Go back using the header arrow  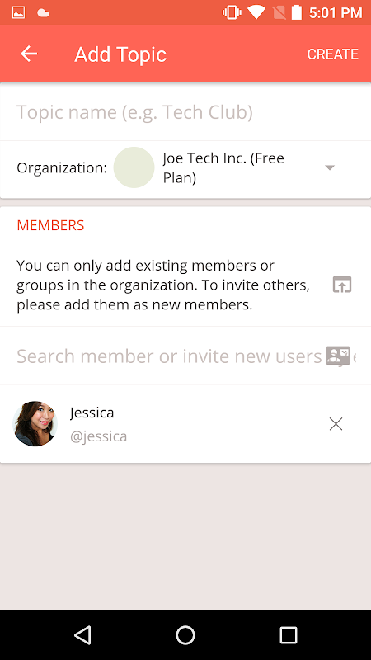point(29,54)
